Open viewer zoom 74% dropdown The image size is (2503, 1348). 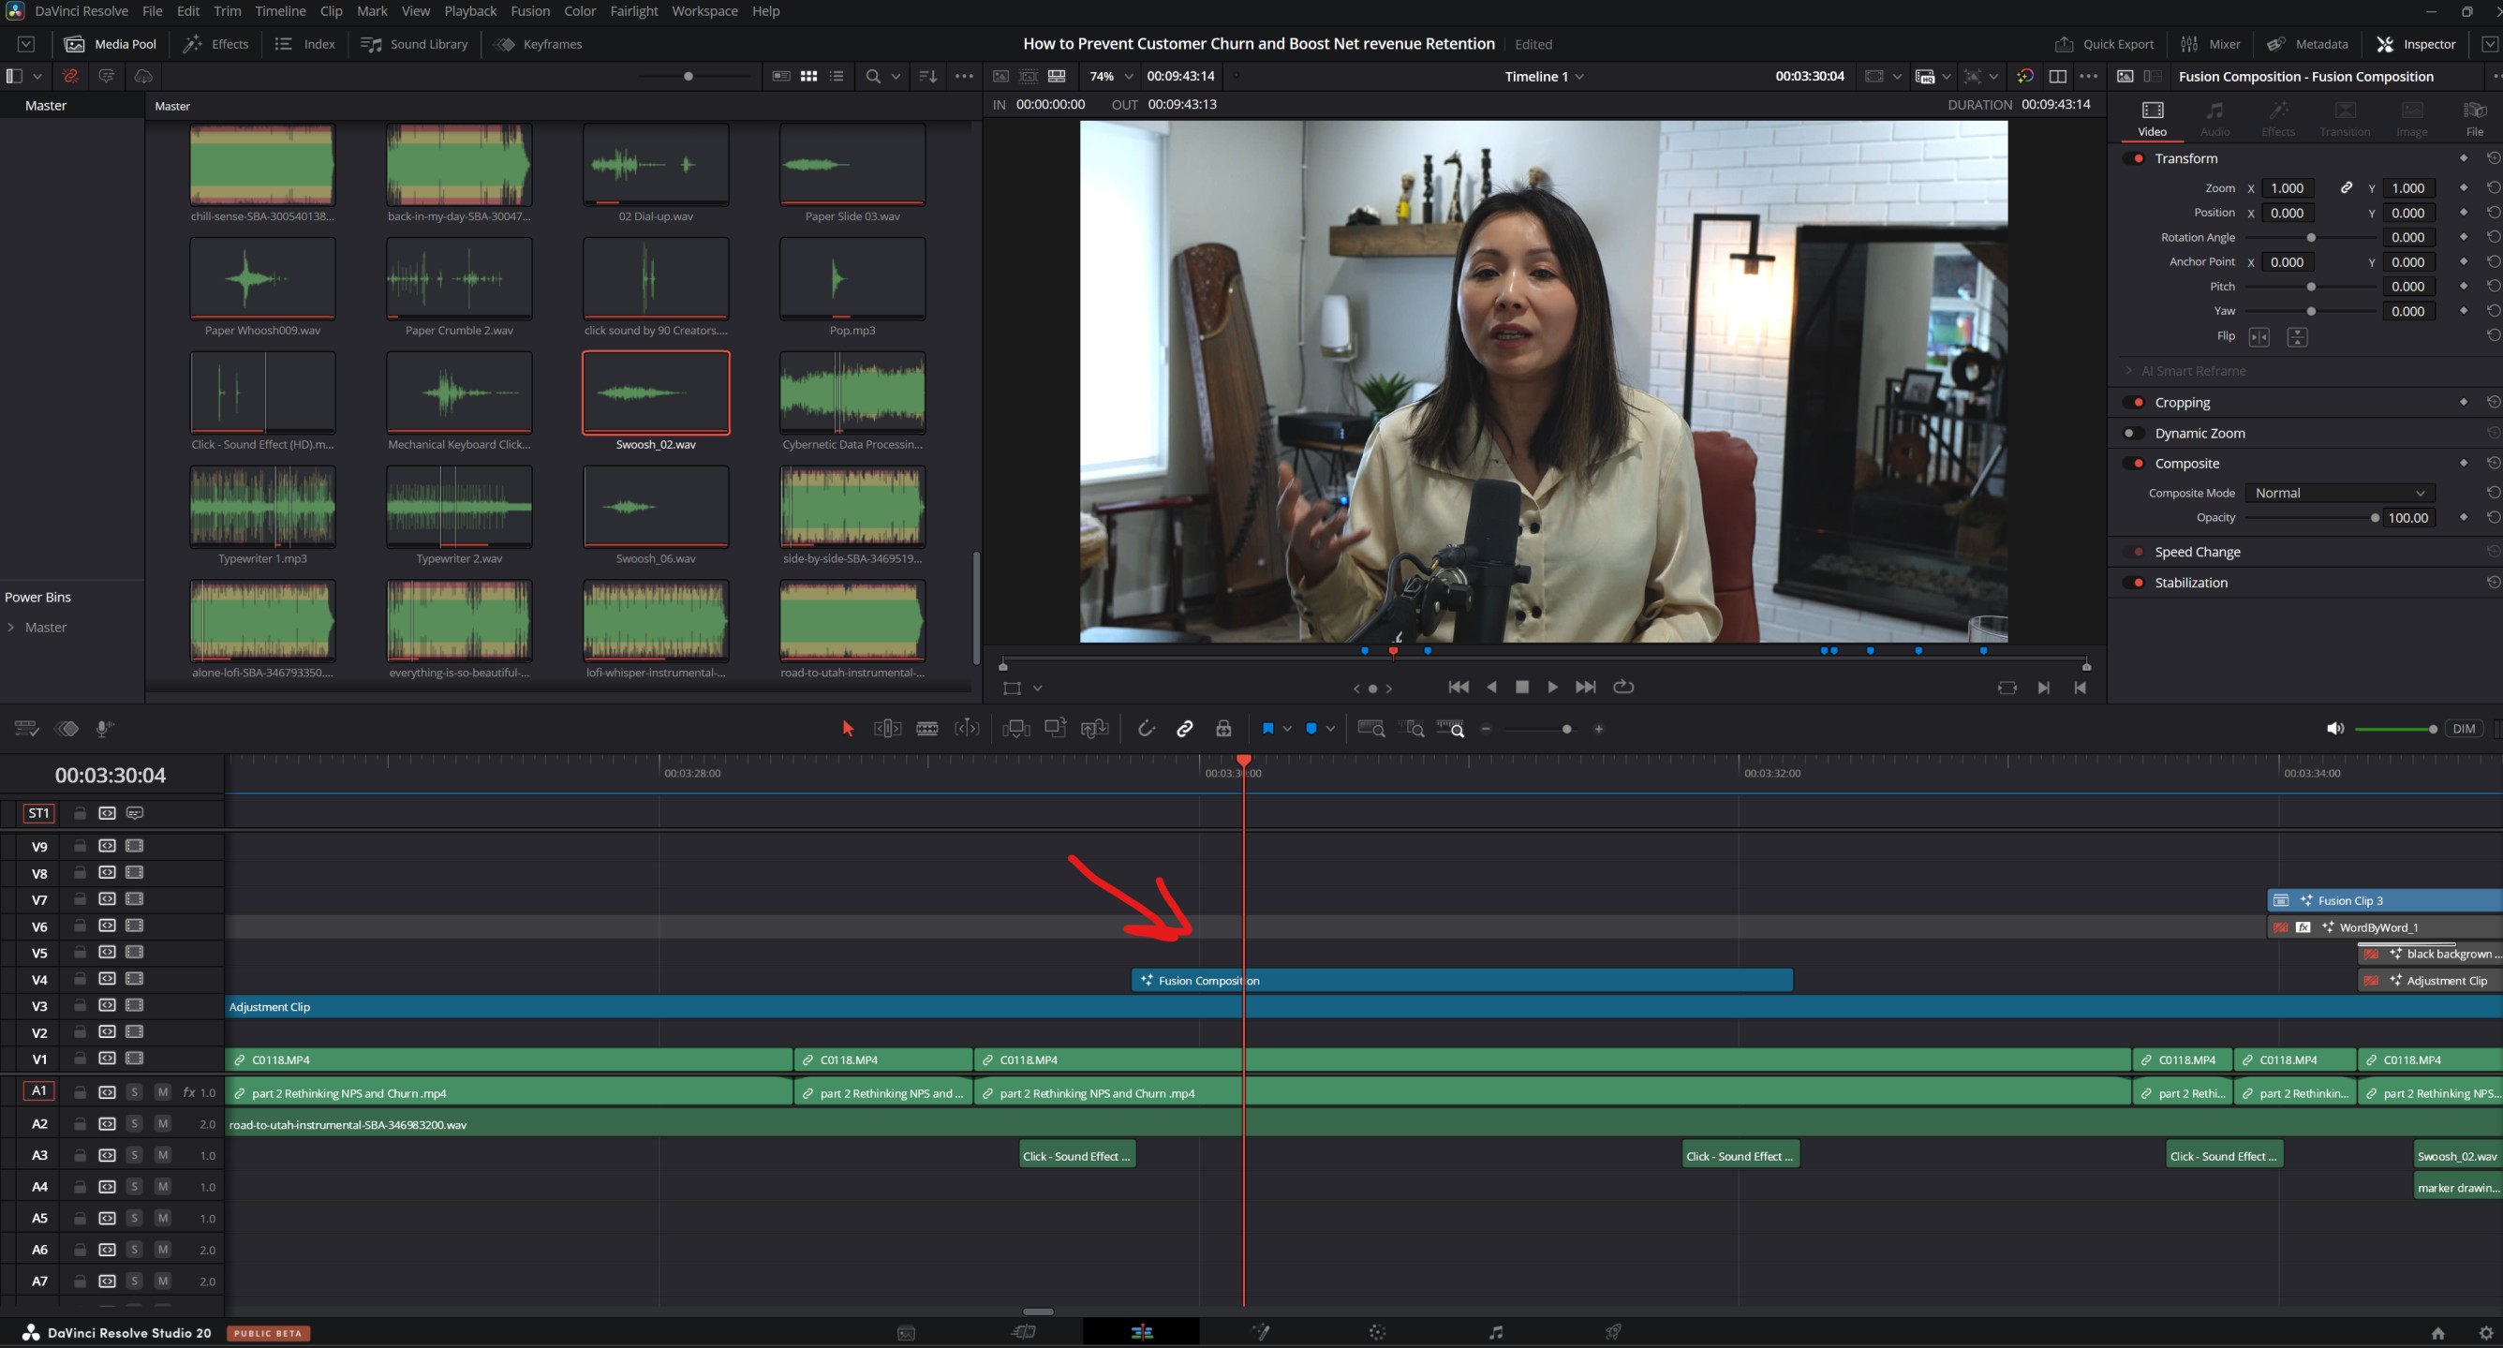point(1111,76)
